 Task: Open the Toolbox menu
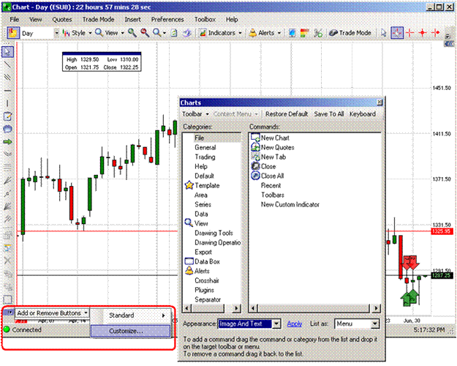pos(205,20)
